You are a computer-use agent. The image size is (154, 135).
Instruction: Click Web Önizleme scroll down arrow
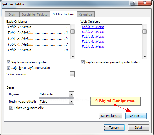click(145, 57)
